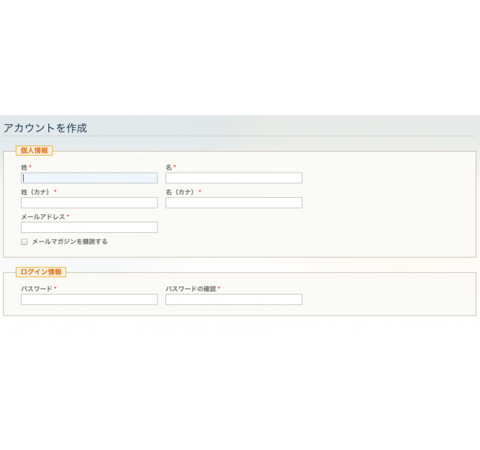This screenshot has height=450, width=480.
Task: Select the 姓（カナ） input box
Action: (x=89, y=202)
